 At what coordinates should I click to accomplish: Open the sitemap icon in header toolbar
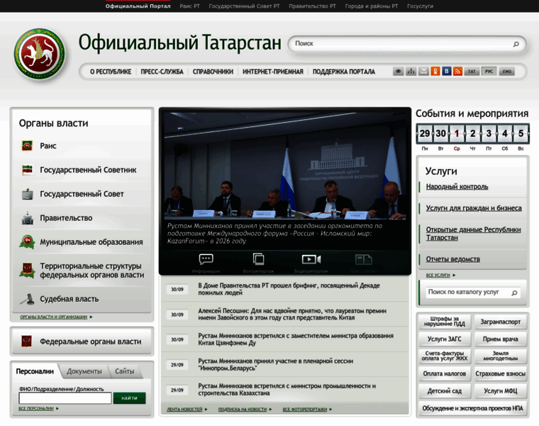[x=411, y=71]
